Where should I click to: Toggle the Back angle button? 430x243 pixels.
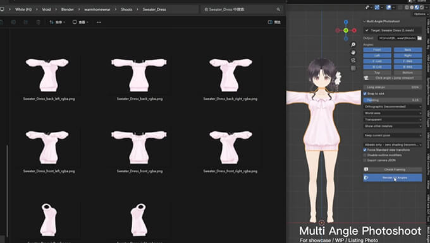click(x=408, y=50)
